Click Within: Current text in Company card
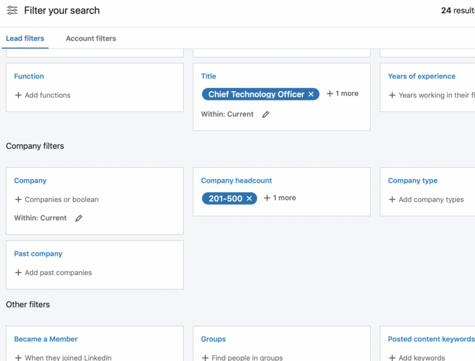 coord(40,218)
